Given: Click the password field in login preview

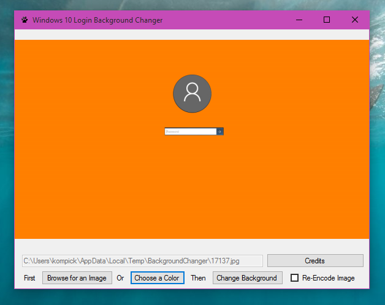Looking at the screenshot, I should pos(191,132).
